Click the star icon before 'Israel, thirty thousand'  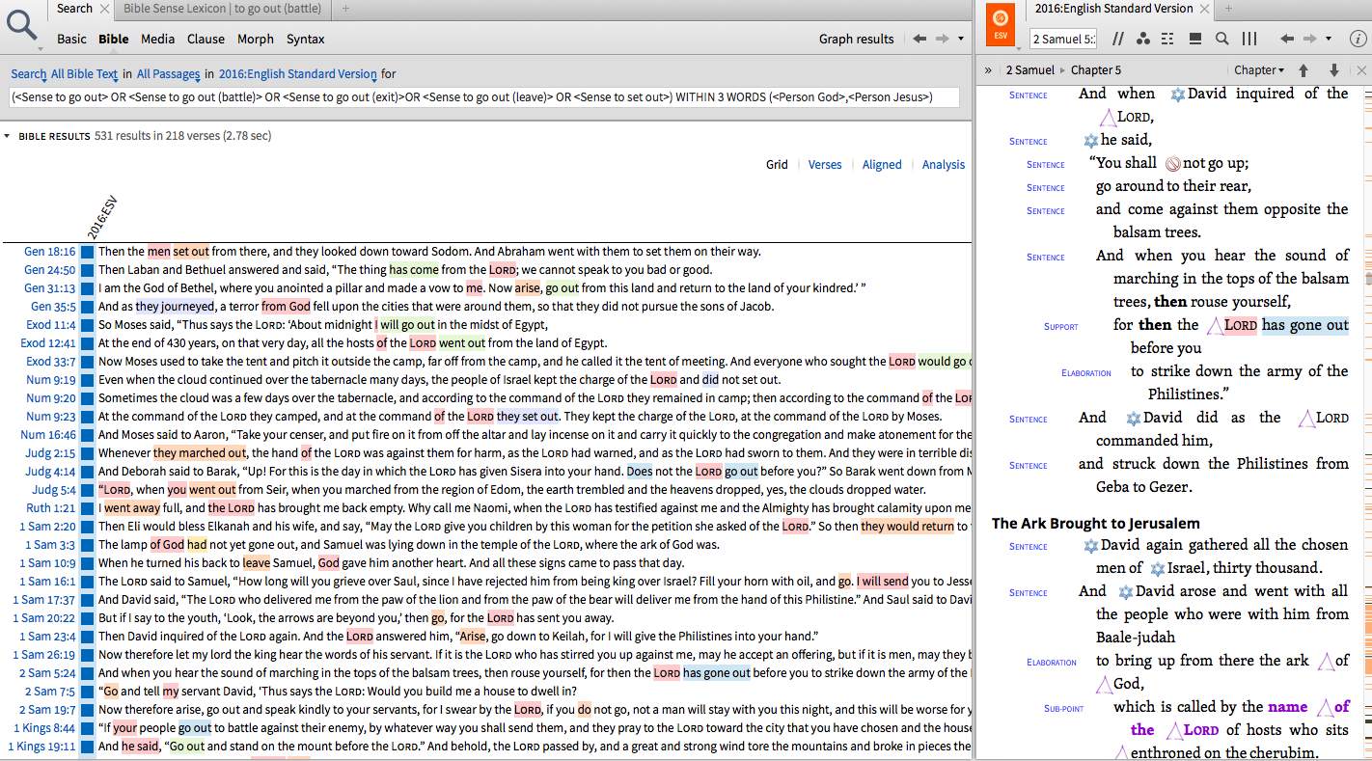click(x=1157, y=568)
